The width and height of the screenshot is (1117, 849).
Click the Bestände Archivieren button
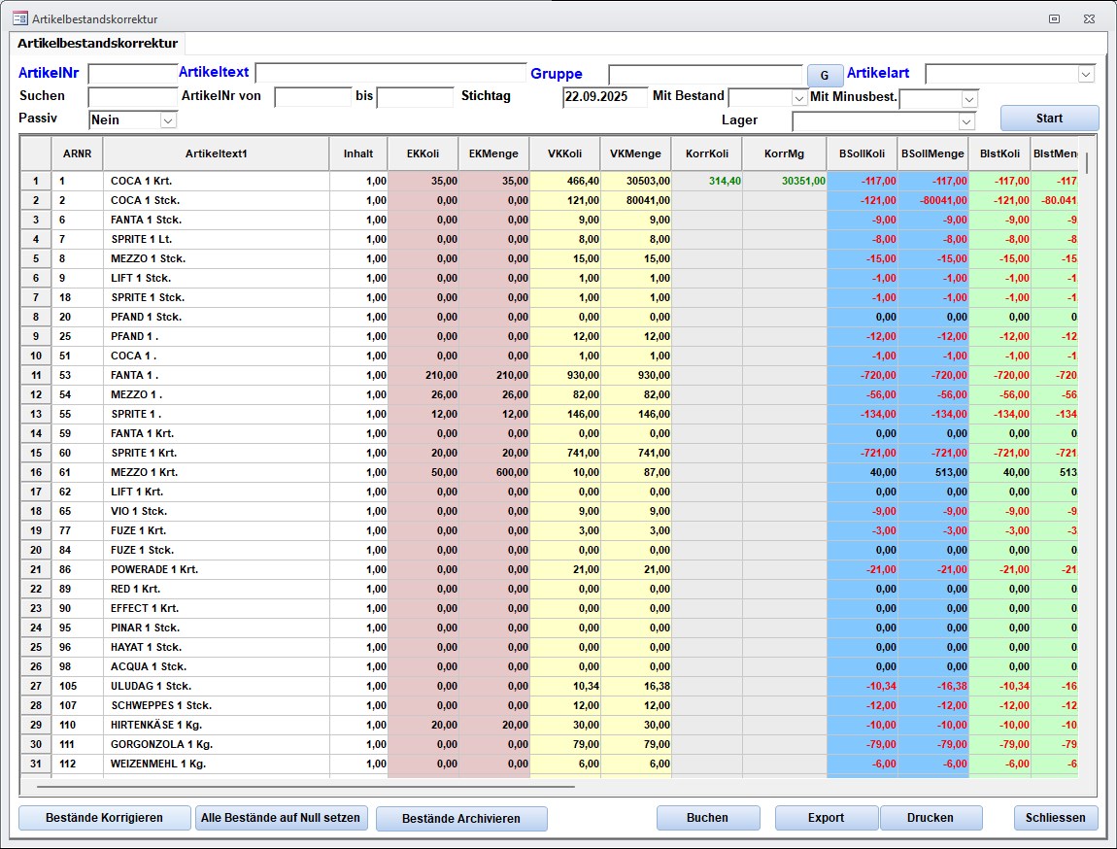tap(461, 819)
